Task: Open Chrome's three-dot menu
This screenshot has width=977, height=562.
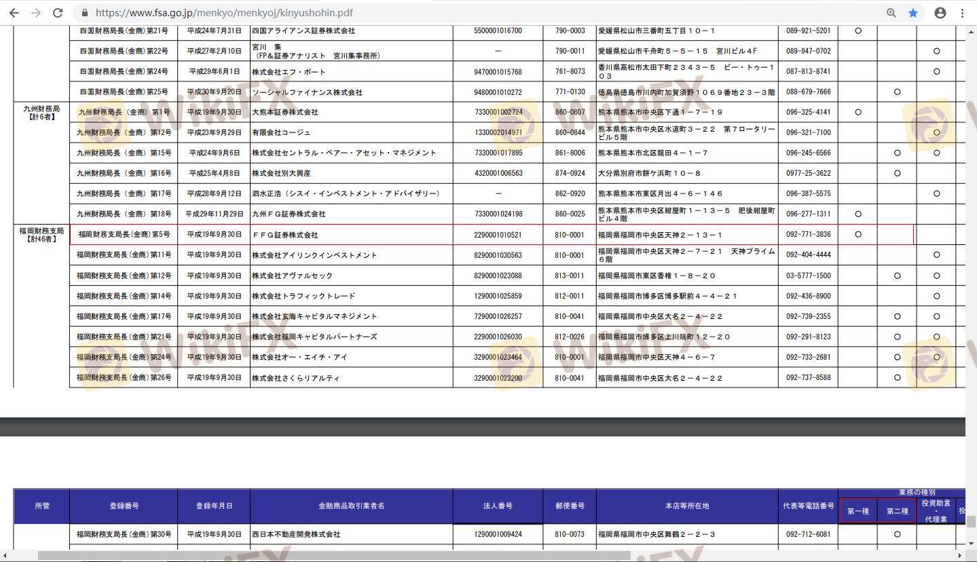Action: pos(962,13)
